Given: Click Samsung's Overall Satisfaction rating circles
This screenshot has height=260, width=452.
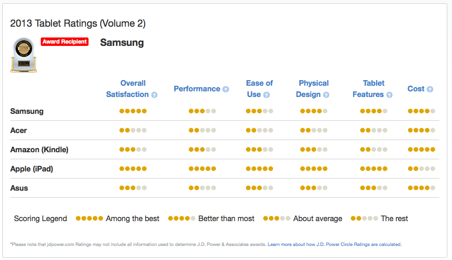Looking at the screenshot, I should pyautogui.click(x=133, y=111).
